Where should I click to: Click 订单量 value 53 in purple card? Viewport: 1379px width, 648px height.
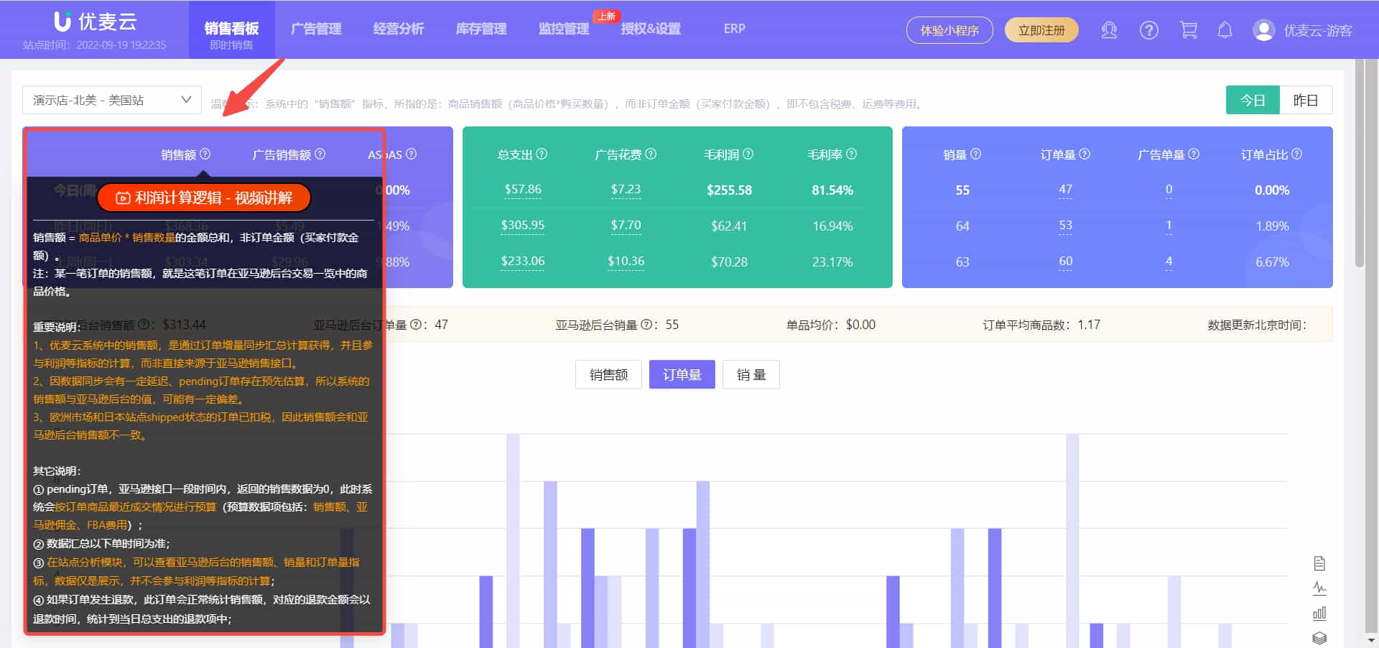(x=1065, y=226)
